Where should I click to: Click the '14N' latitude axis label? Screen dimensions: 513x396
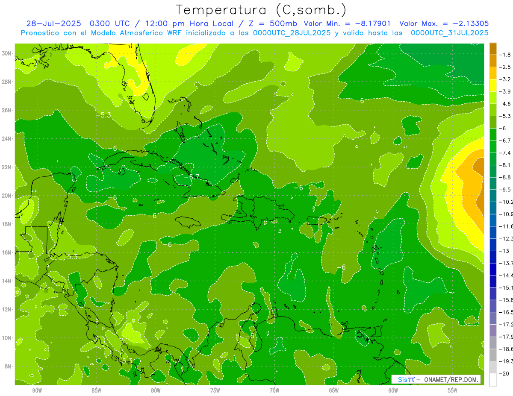pos(6,281)
